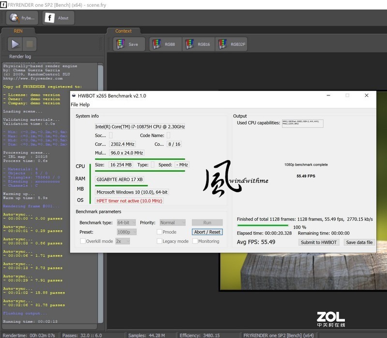This screenshot has height=338, width=387.
Task: Click the CPU name field i7-10875H
Action: pos(140,127)
